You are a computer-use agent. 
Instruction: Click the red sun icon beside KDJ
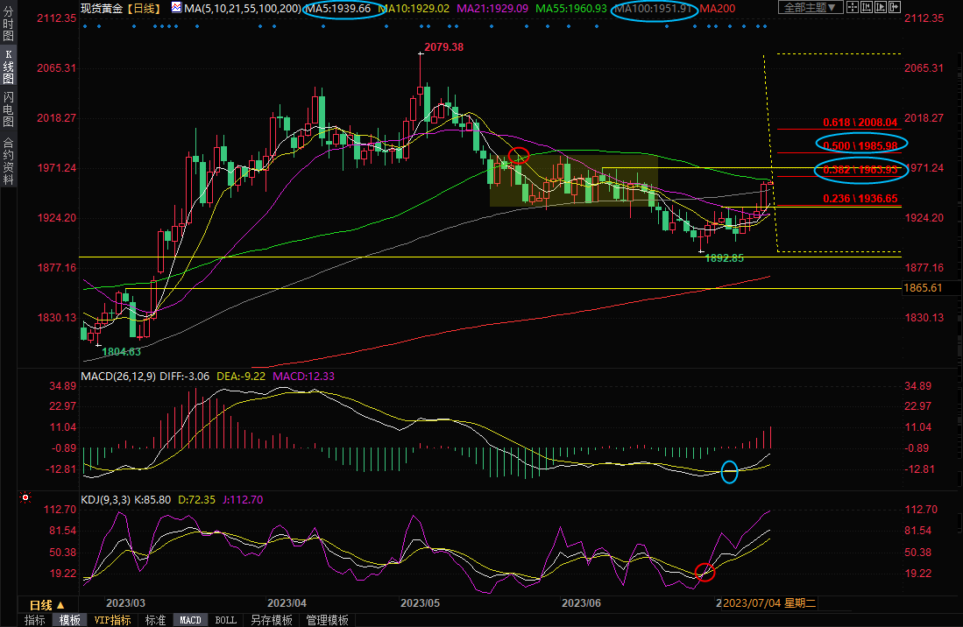(x=25, y=499)
